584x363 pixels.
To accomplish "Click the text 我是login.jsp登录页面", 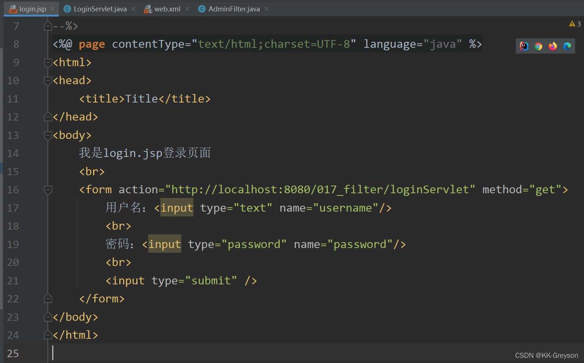I will point(145,153).
